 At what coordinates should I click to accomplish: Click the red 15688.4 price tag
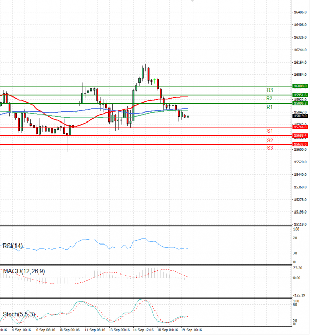pos(301,135)
